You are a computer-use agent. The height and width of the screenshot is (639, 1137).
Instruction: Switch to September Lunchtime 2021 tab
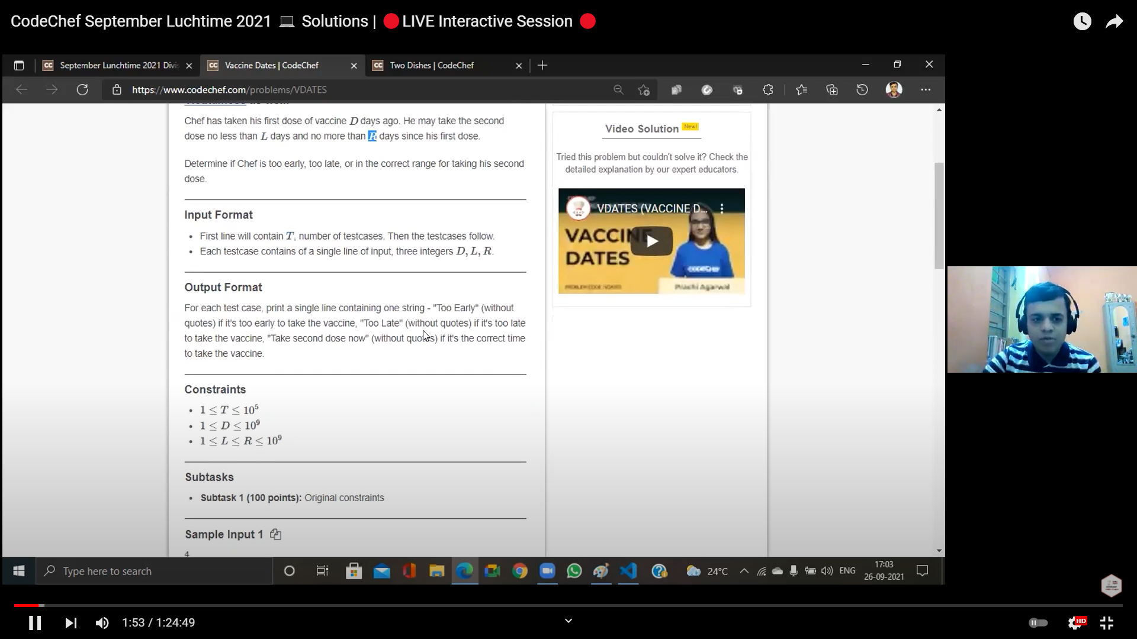118,65
